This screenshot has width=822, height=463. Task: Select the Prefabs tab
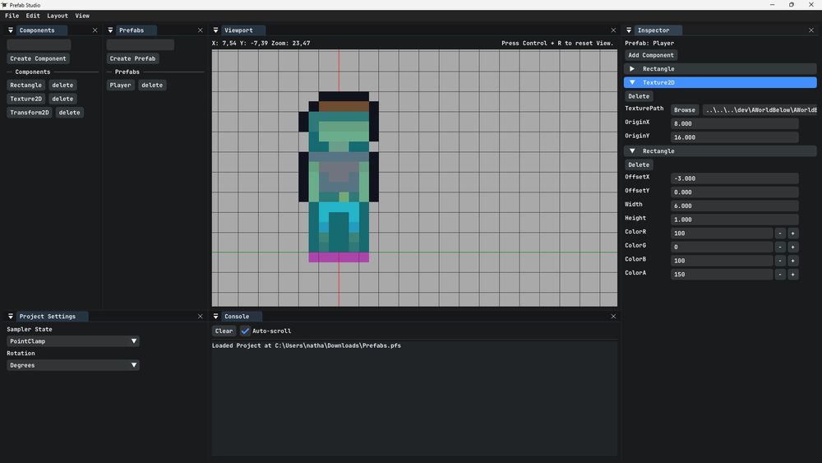pyautogui.click(x=136, y=30)
